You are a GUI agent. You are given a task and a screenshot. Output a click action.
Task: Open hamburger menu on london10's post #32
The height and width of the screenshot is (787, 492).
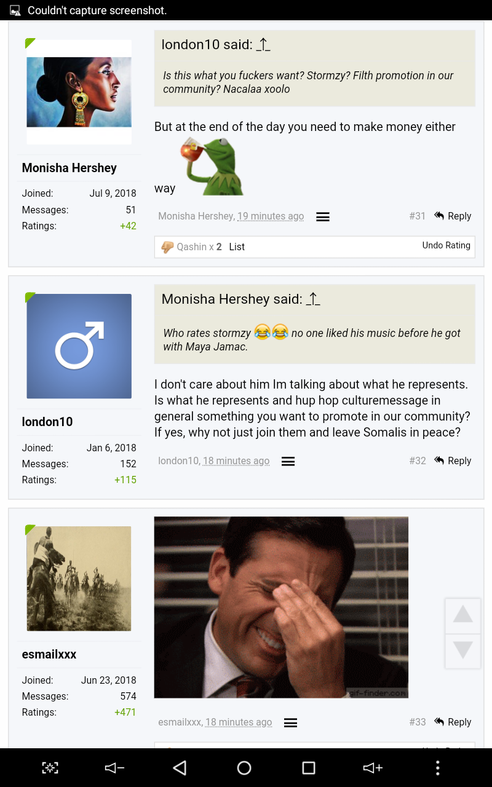tap(288, 461)
